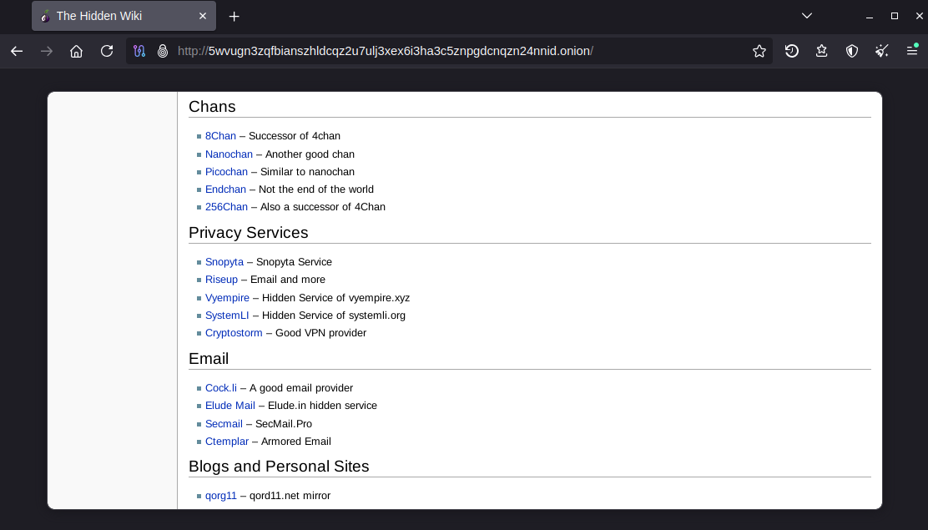Request a New Identity with the broom icon
The image size is (928, 530).
point(881,51)
